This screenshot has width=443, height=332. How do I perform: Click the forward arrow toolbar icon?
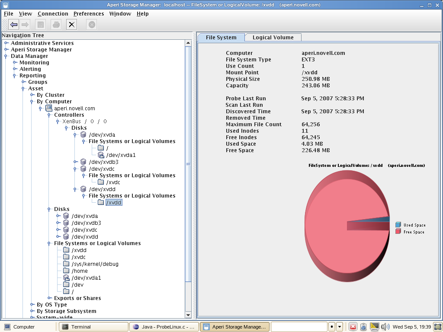click(x=25, y=25)
